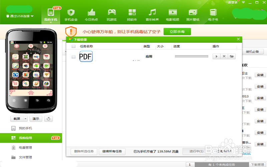Click the orange 16 badge on 我的手机 tab
This screenshot has height=167, width=267.
(x=57, y=8)
